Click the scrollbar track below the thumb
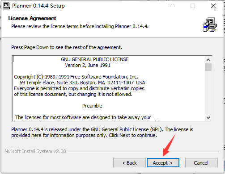The image size is (225, 174). [x=208, y=92]
